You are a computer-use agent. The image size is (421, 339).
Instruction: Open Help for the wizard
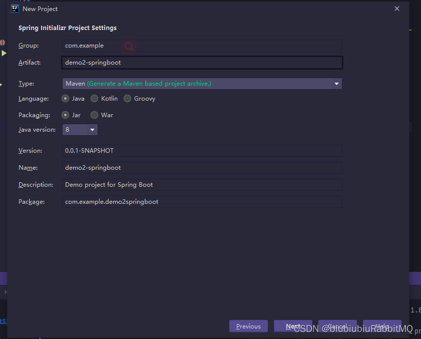click(382, 326)
